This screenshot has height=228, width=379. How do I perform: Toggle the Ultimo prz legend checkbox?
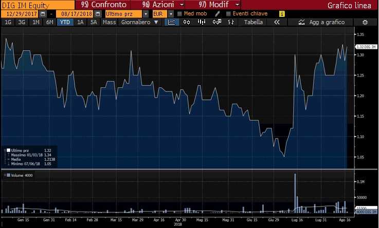8,150
